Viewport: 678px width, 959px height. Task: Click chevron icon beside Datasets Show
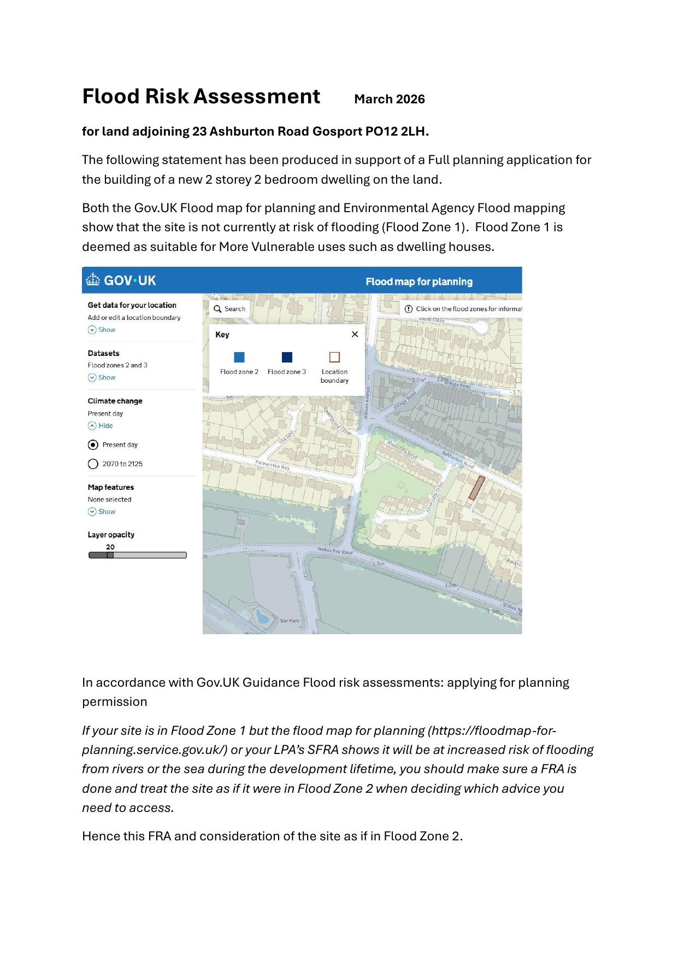92,378
